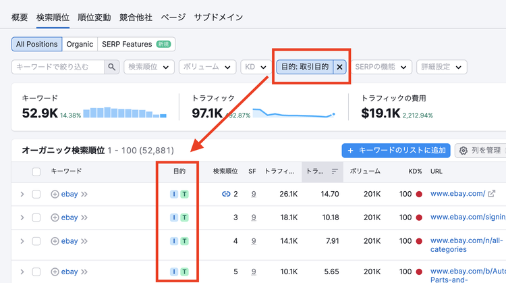Open ebay keyword link in position 2 row

(69, 194)
